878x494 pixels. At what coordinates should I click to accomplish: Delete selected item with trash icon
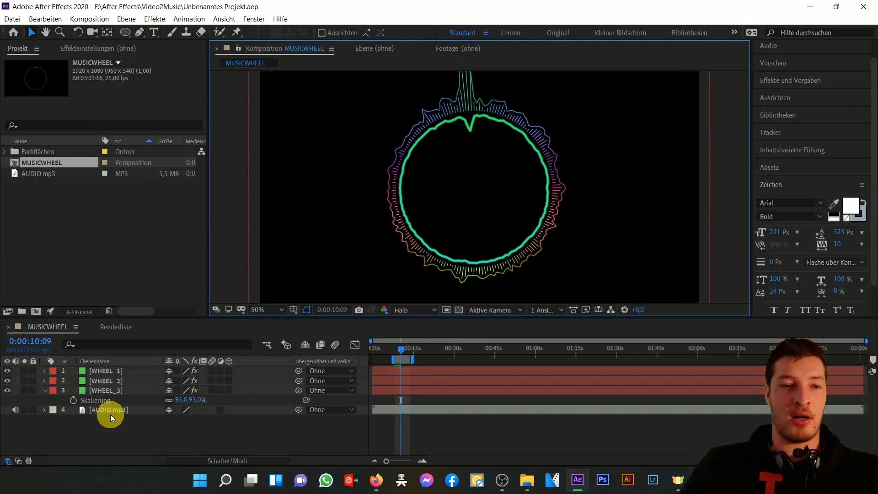pos(109,311)
